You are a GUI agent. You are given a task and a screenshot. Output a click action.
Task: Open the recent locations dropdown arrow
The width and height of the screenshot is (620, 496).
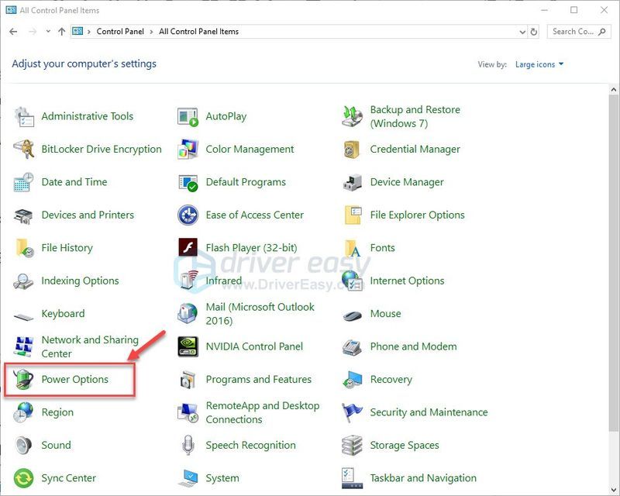point(48,31)
